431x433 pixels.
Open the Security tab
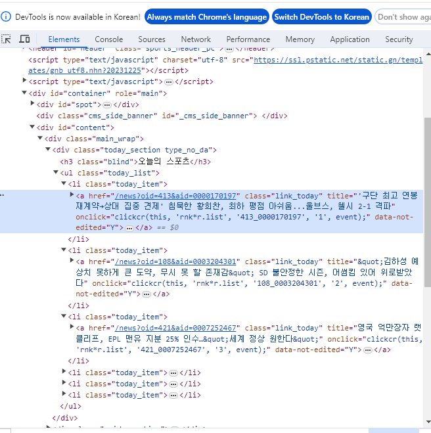pyautogui.click(x=399, y=39)
